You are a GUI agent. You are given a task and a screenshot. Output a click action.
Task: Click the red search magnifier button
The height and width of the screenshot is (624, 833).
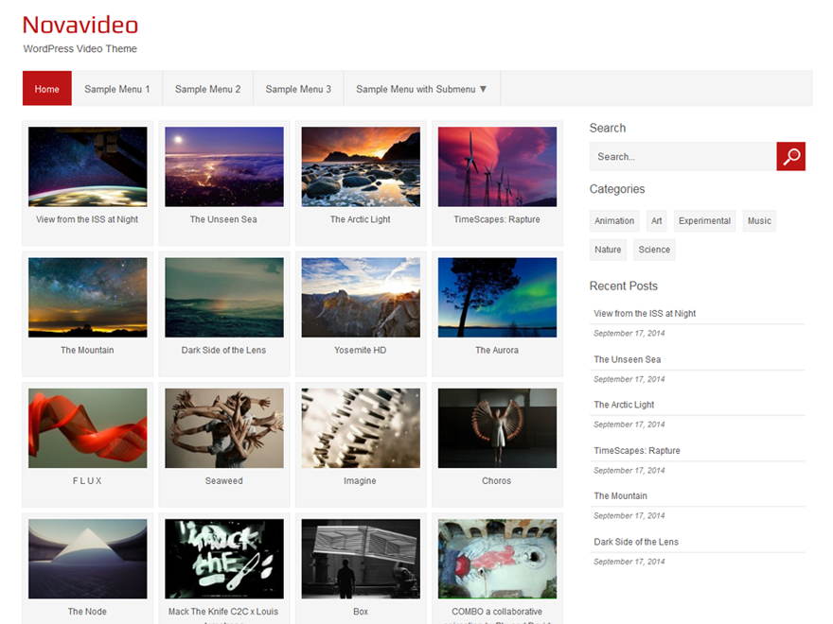(790, 157)
